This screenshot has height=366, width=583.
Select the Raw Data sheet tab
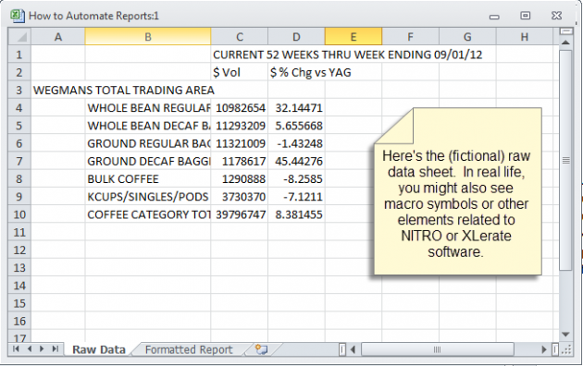[98, 349]
